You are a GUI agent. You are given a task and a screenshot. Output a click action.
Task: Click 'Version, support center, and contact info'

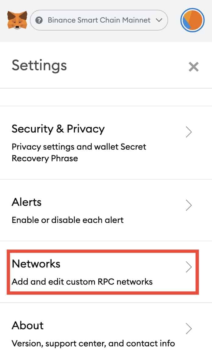[x=93, y=344]
